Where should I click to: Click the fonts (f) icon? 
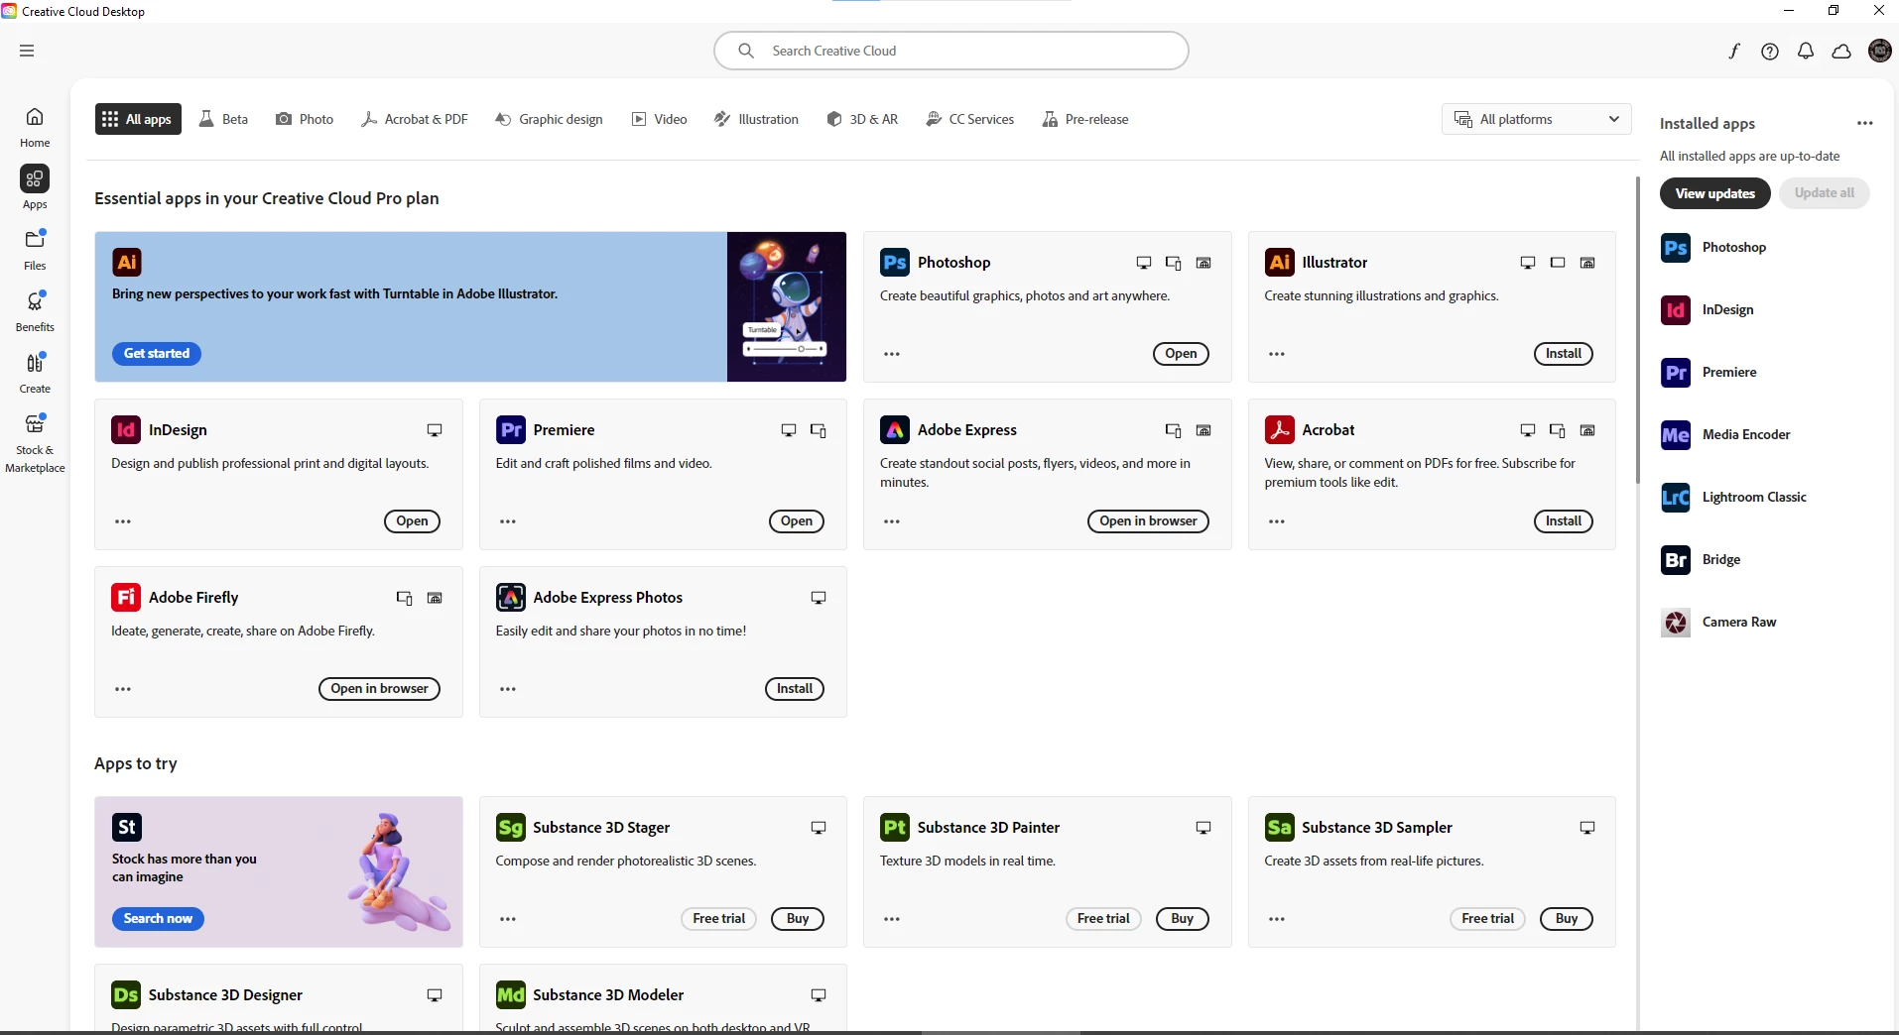pos(1734,52)
